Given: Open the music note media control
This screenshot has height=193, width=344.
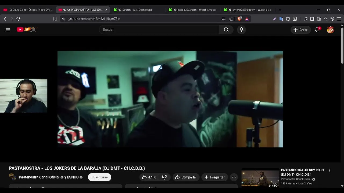Looking at the screenshot, I should [x=306, y=19].
